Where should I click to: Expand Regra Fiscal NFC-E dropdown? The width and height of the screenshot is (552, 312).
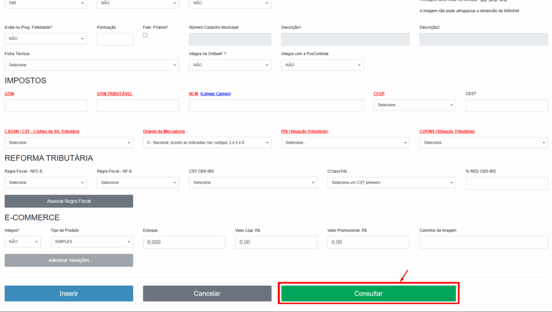[x=45, y=183]
